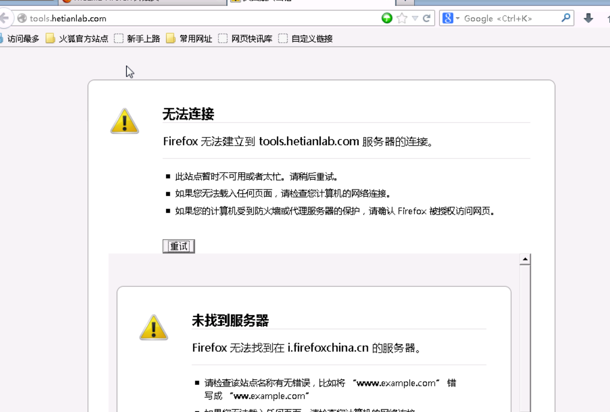Viewport: 610px width, 412px height.
Task: Click the bullet 此站点暂时不可用或者太忙
Action: pyautogui.click(x=256, y=177)
